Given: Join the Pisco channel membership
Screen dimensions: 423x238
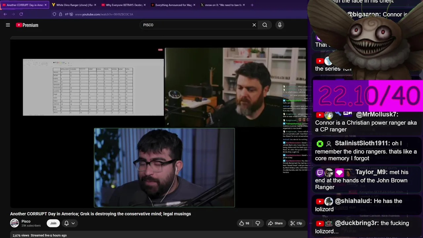Looking at the screenshot, I should pyautogui.click(x=53, y=223).
